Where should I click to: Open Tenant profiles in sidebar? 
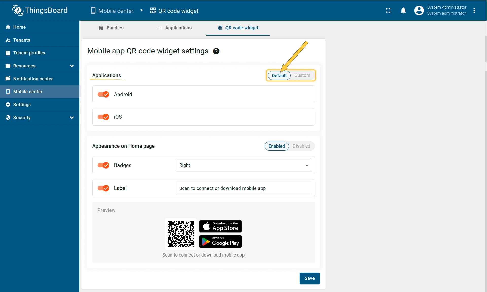40,53
